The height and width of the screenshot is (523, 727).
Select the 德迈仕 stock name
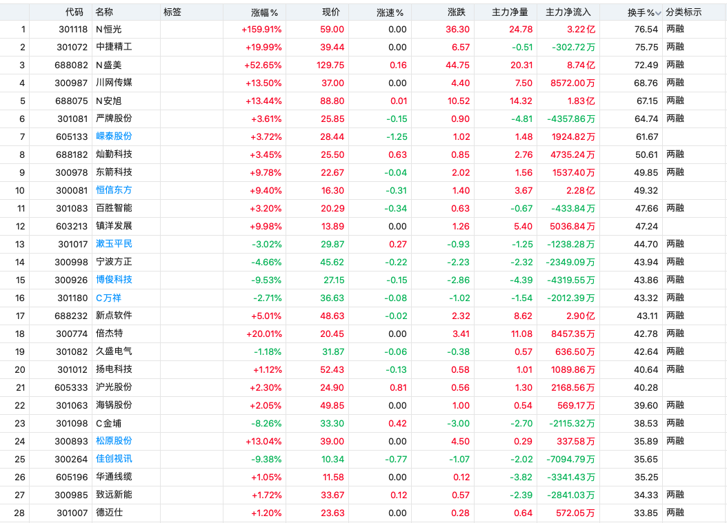pos(110,513)
